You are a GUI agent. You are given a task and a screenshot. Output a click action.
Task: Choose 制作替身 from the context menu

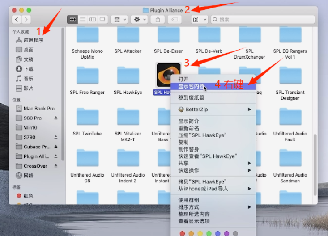213,149
